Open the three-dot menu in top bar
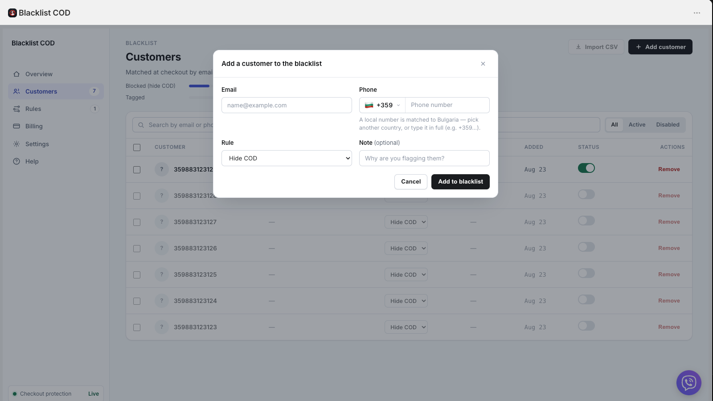Image resolution: width=713 pixels, height=401 pixels. [x=697, y=13]
